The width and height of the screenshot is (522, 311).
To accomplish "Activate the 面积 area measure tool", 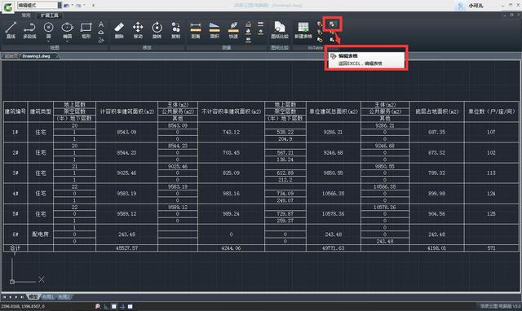I will tap(215, 30).
